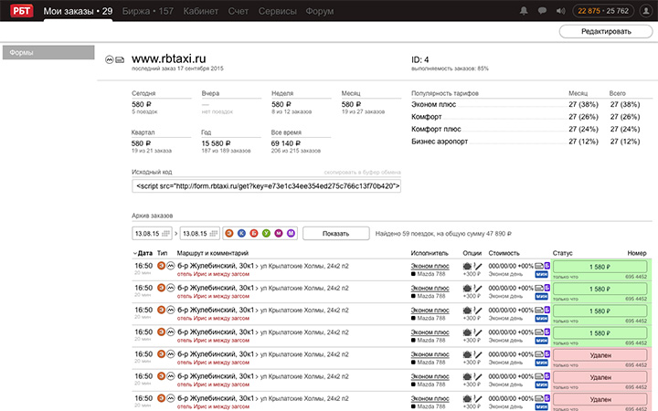Image resolution: width=658 pixels, height=411 pixels.
Task: Click the Эконом плюс link in fourth order row
Action: (x=430, y=332)
